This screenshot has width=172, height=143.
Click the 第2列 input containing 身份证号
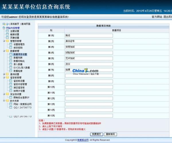pos(89,41)
